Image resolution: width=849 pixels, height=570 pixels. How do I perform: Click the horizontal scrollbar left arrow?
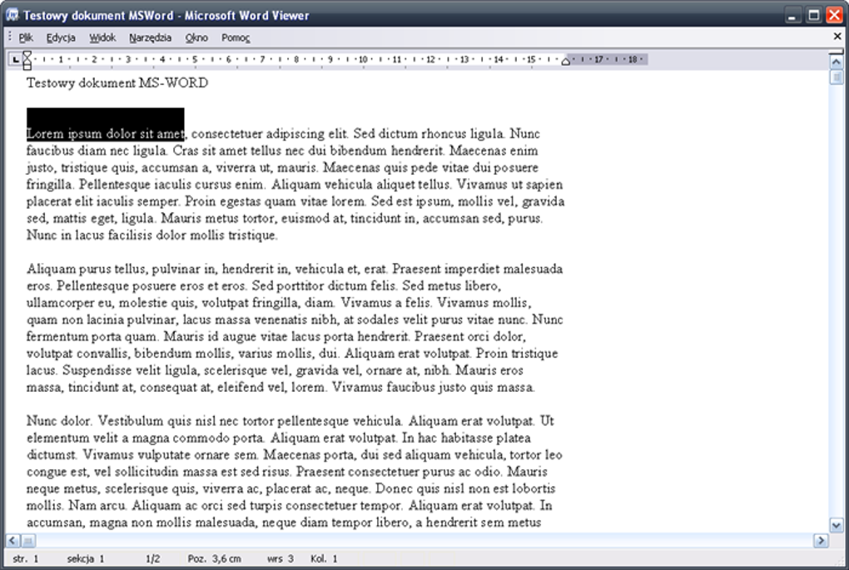[x=12, y=540]
